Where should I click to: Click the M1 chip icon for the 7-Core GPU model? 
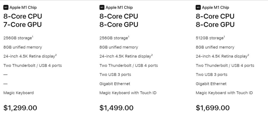click(6, 8)
